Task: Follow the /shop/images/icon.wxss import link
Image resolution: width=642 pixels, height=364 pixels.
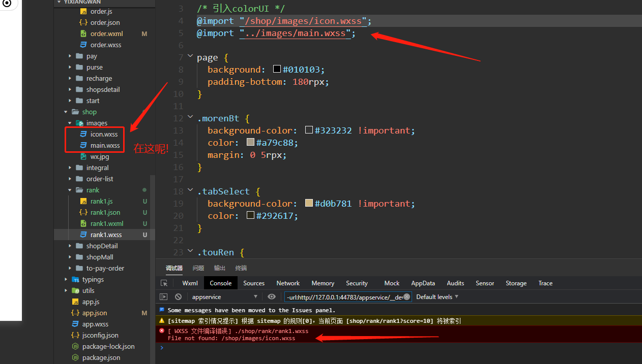Action: click(303, 21)
